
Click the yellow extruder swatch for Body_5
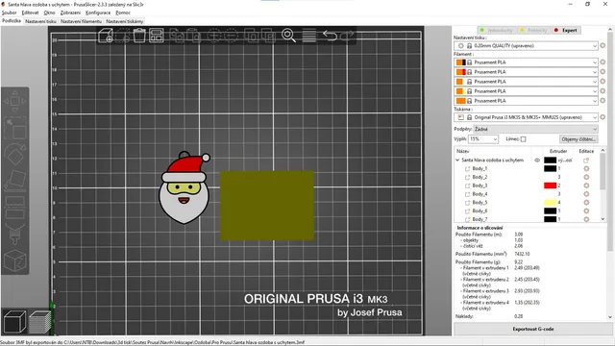pos(550,203)
